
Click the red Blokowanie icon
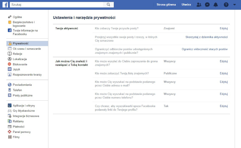(9, 64)
